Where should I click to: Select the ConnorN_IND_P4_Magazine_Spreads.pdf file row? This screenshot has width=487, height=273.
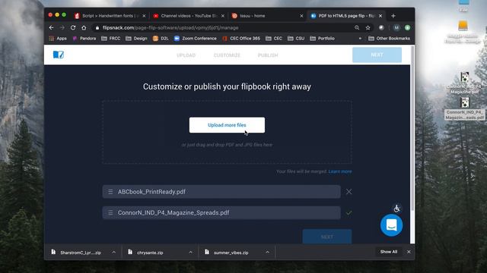[x=221, y=213]
